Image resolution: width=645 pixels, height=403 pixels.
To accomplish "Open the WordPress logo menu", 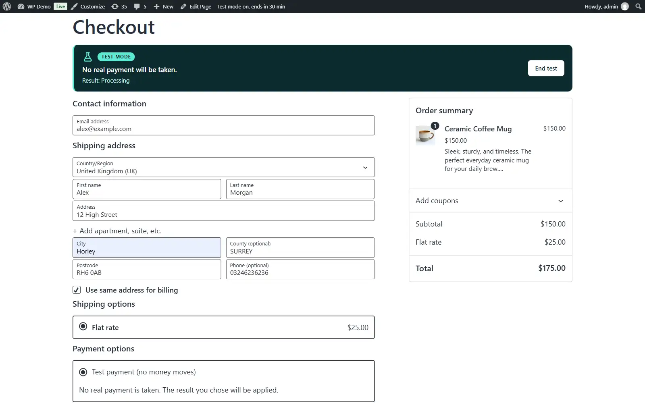I will coord(7,6).
